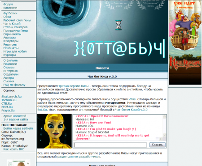Screen dimensions: 202x166
Task: Visit Shaitanych.Ru external link
Action: coord(12,97)
